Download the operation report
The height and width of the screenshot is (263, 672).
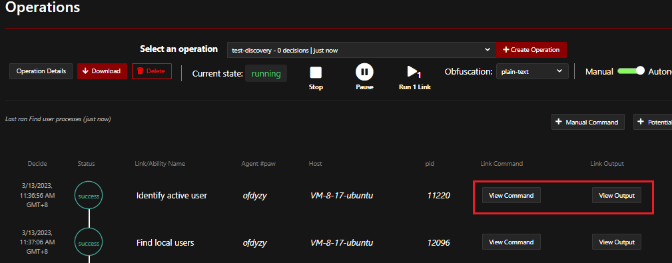pos(102,71)
